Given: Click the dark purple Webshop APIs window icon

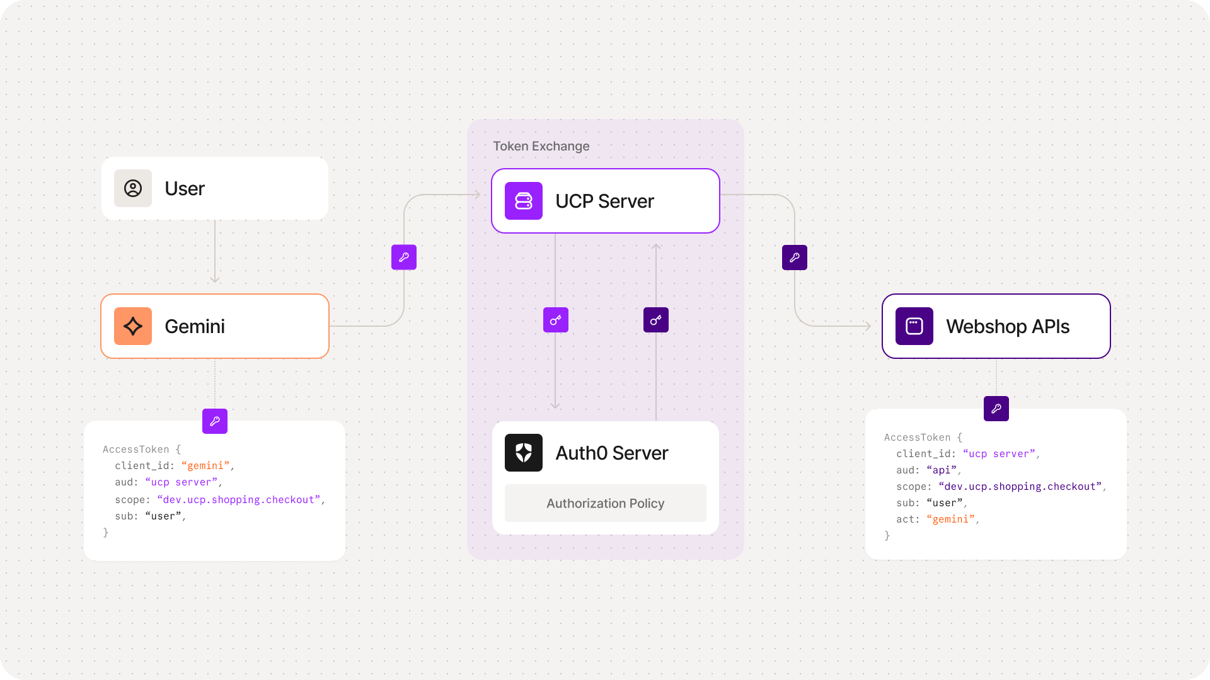Looking at the screenshot, I should [914, 326].
